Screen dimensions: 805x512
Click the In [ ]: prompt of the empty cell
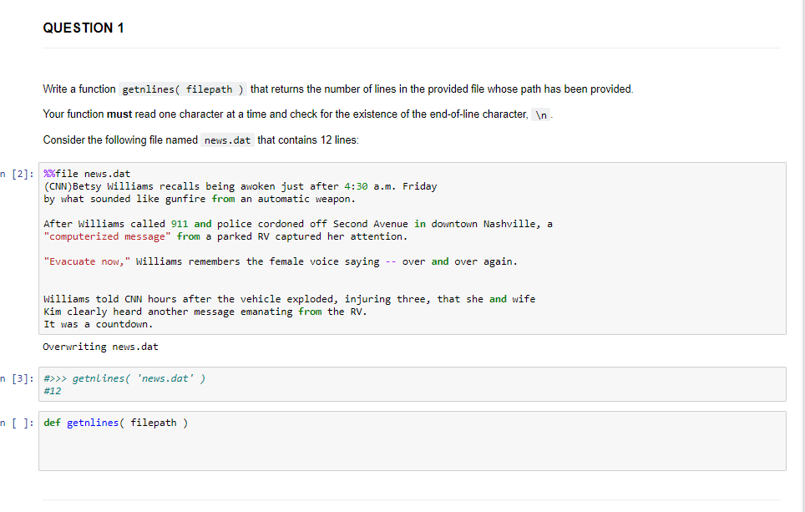[18, 422]
